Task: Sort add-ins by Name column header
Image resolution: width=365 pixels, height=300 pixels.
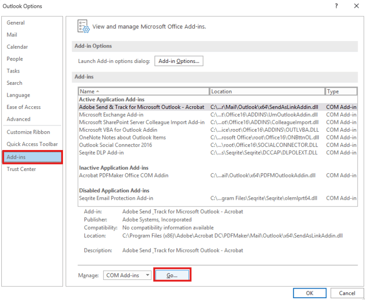Action: tap(143, 91)
